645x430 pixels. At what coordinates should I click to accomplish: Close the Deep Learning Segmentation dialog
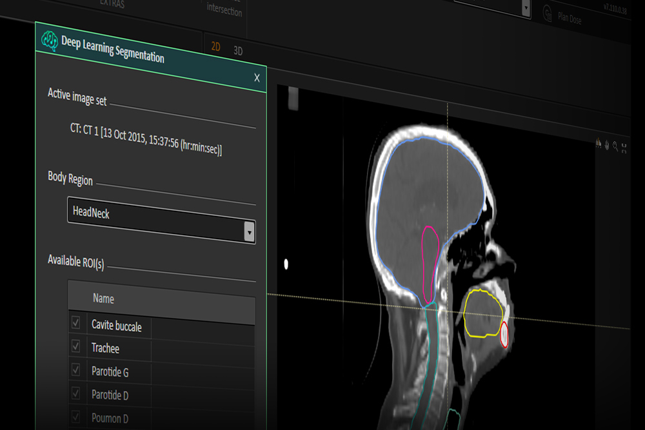(x=257, y=78)
